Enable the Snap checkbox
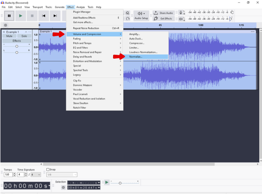Viewport: 262px width, 194px height. pos(48,170)
